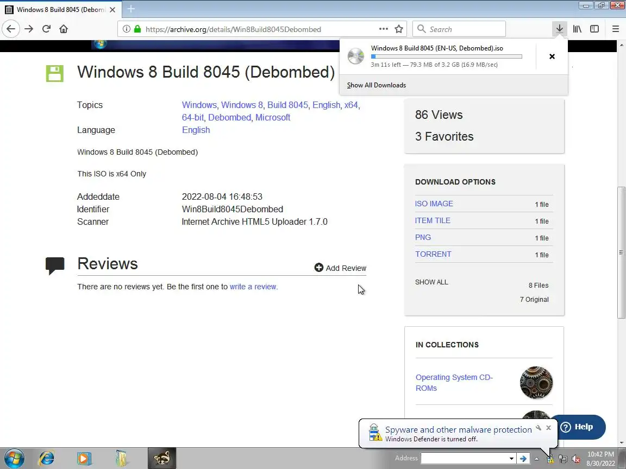Click the page vertical scrollbar thumb

[x=621, y=252]
